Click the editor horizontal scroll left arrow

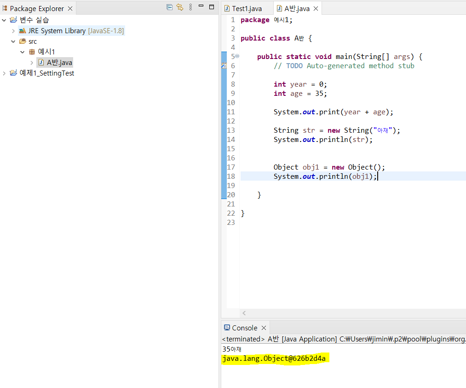(x=244, y=313)
